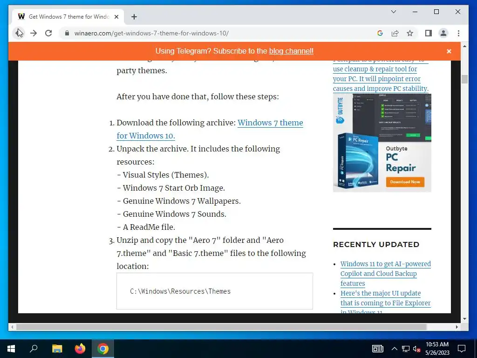Share this page using the share icon
The width and height of the screenshot is (477, 358).
[x=395, y=33]
